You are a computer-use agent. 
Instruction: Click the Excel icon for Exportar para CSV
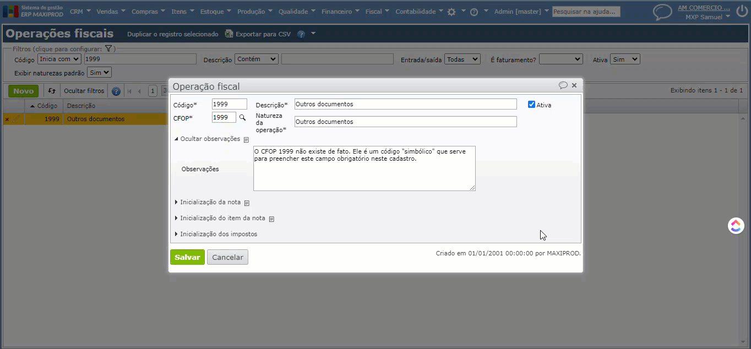[x=229, y=34]
